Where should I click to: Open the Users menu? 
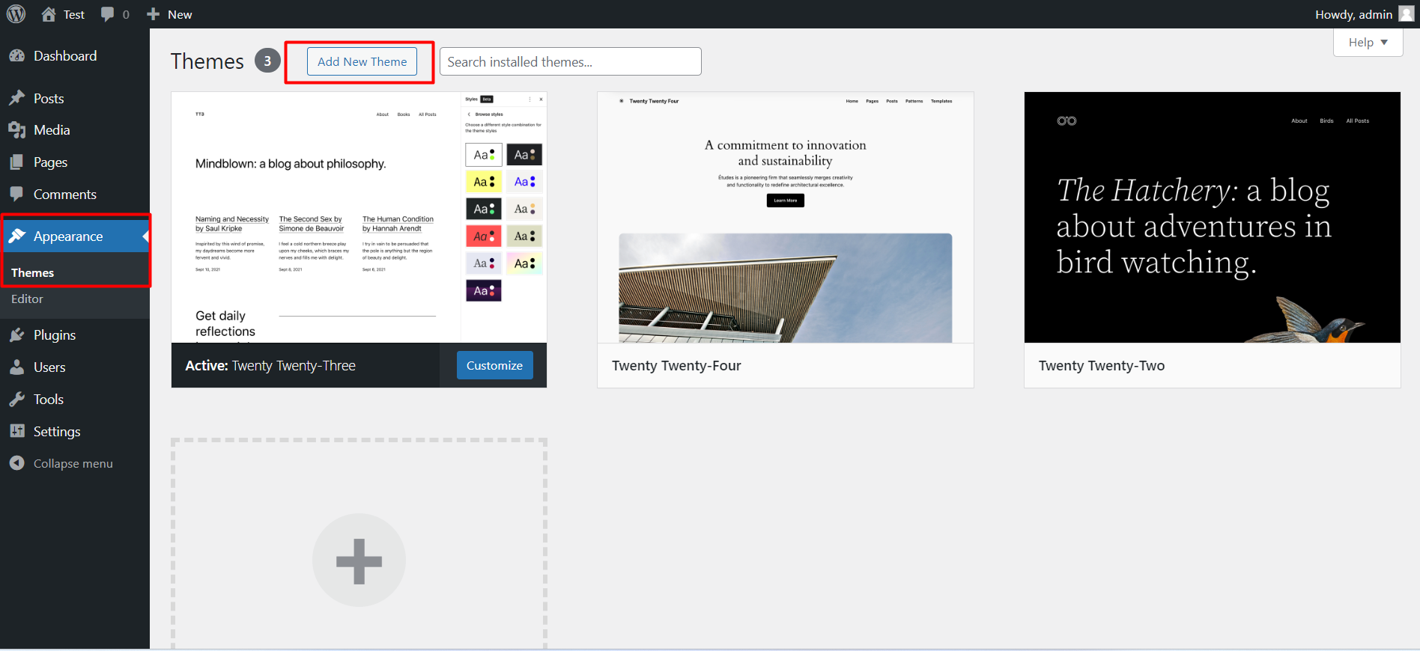[75, 367]
